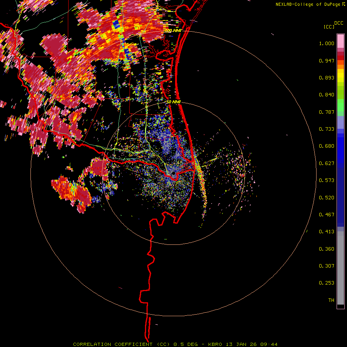Screen dimensions: 347x347
Task: Click the 50 NMI range ring label
Action: pyautogui.click(x=173, y=102)
